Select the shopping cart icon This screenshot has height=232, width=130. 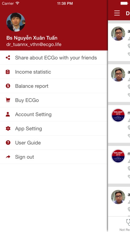8,100
